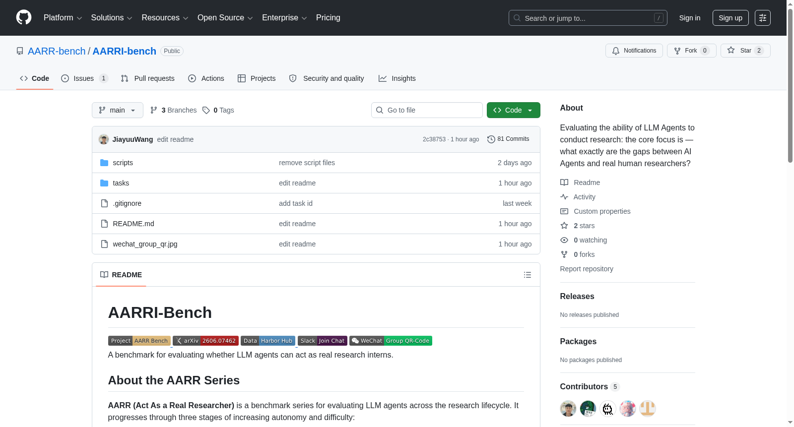
Task: Open the Pricing page
Action: click(328, 18)
